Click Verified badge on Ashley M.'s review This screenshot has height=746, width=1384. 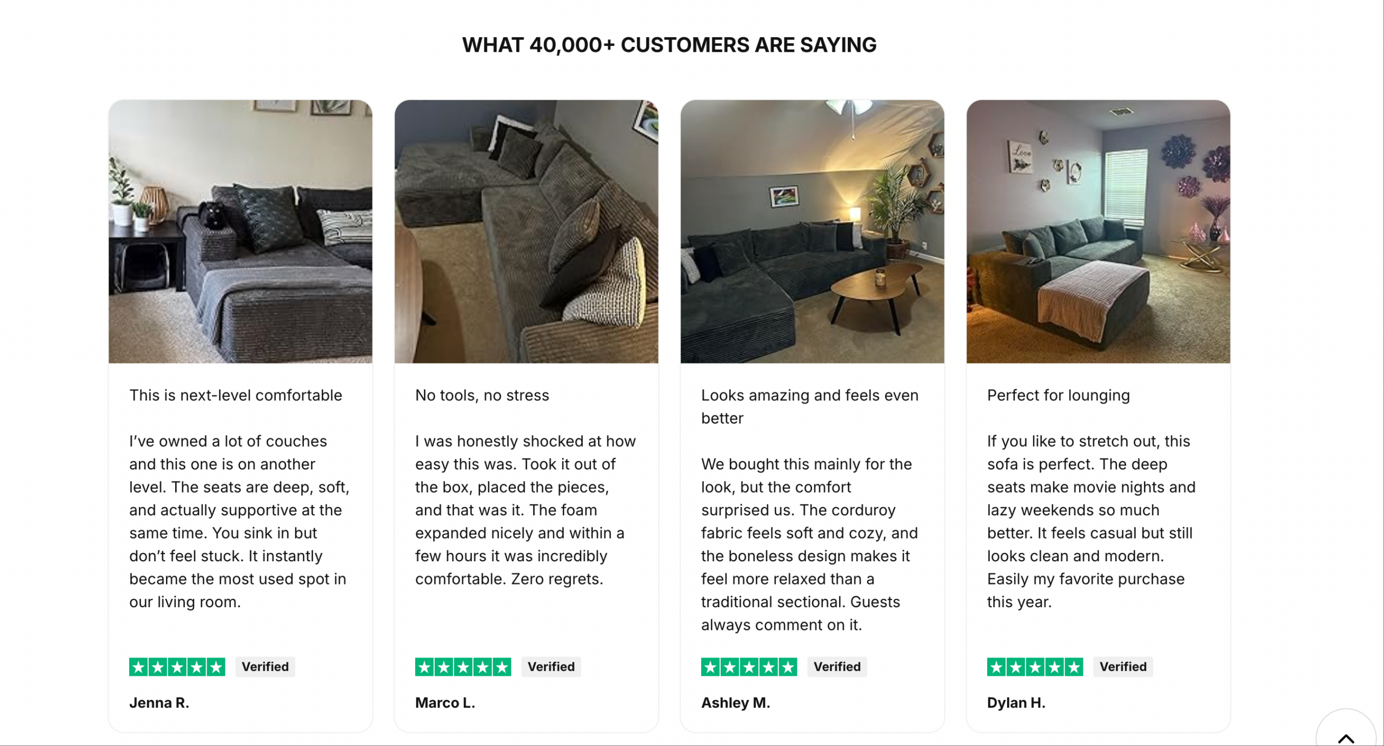(837, 667)
